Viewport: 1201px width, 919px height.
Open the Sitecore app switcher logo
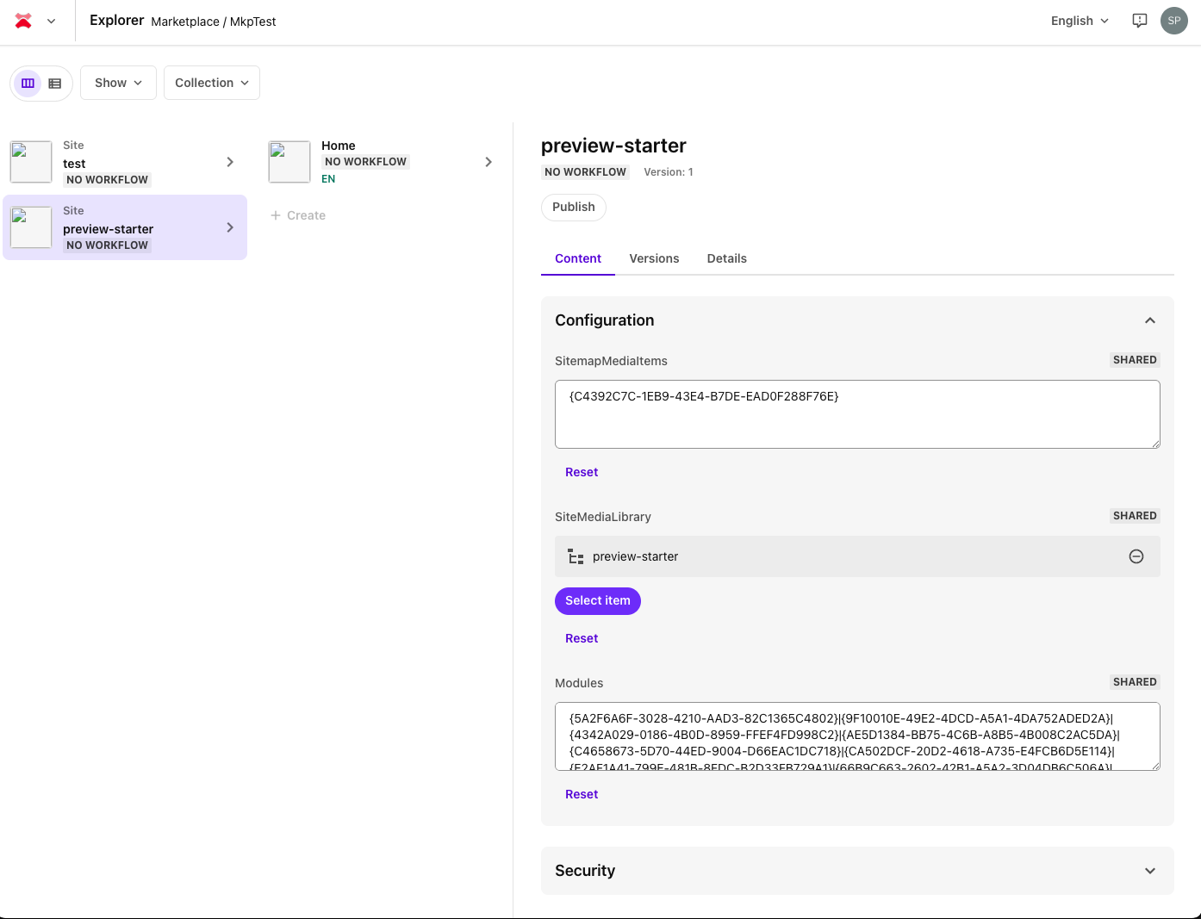click(22, 21)
